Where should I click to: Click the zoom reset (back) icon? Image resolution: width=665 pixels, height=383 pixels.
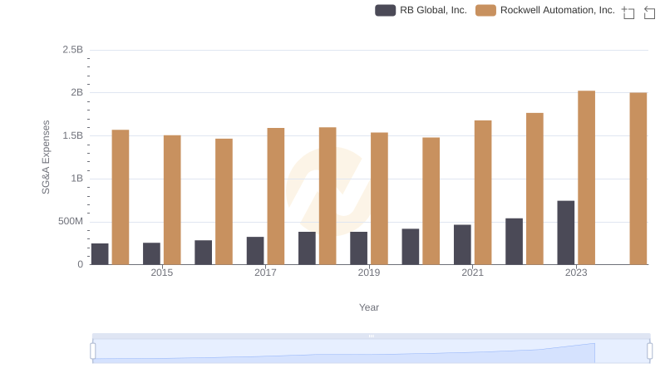(x=649, y=12)
